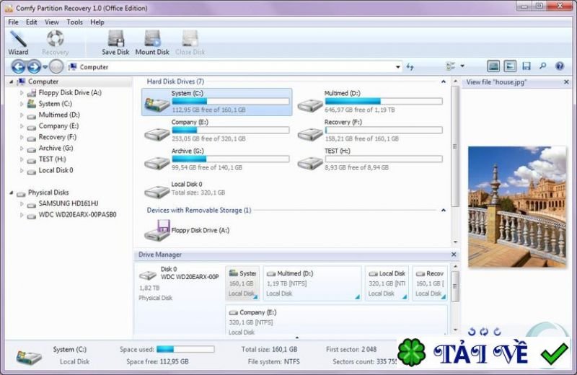577x375 pixels.
Task: Navigate back with the back arrow
Action: tap(18, 66)
